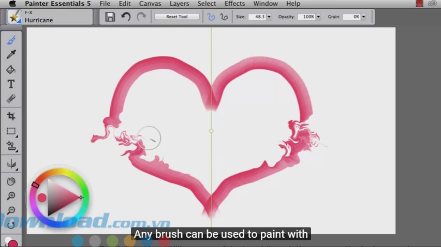This screenshot has height=247, width=441.
Task: Select the Paint Bucket tool
Action: pos(11,69)
